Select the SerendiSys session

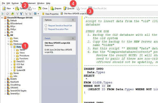point(15,94)
